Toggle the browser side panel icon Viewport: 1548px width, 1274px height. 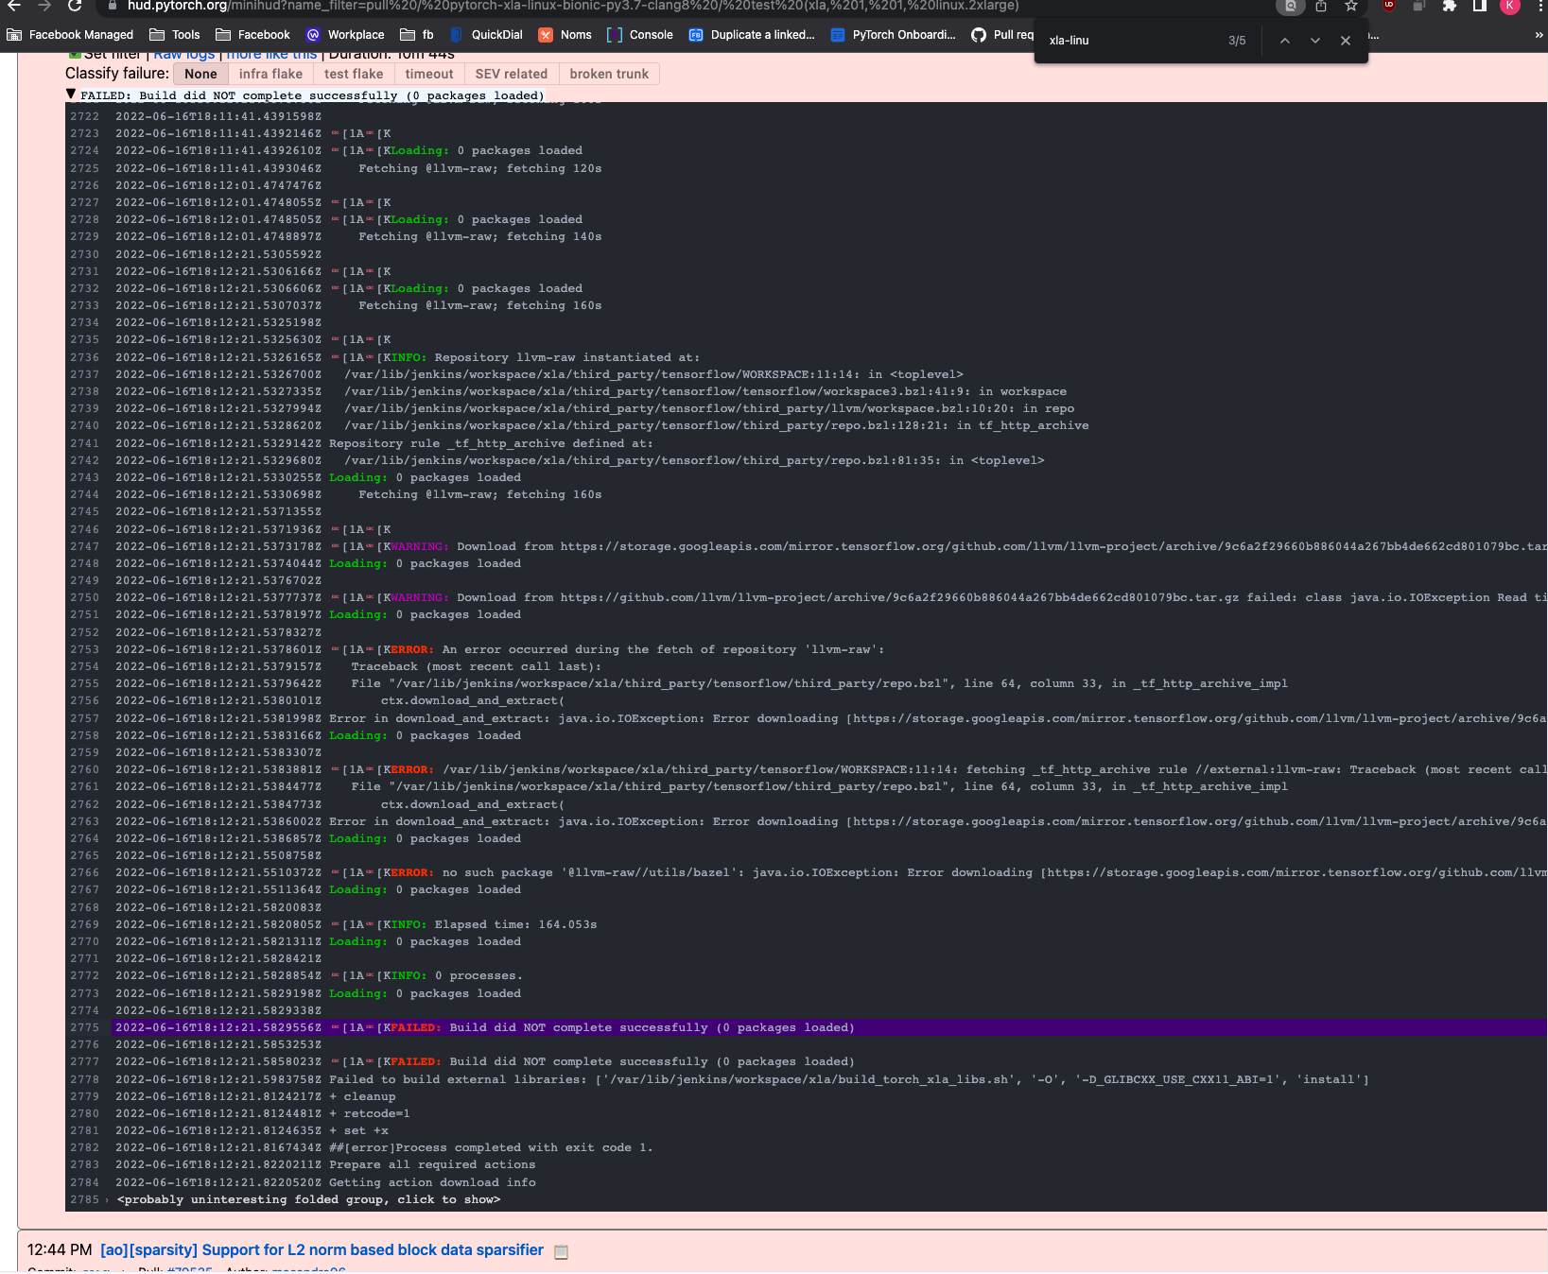pyautogui.click(x=1480, y=6)
